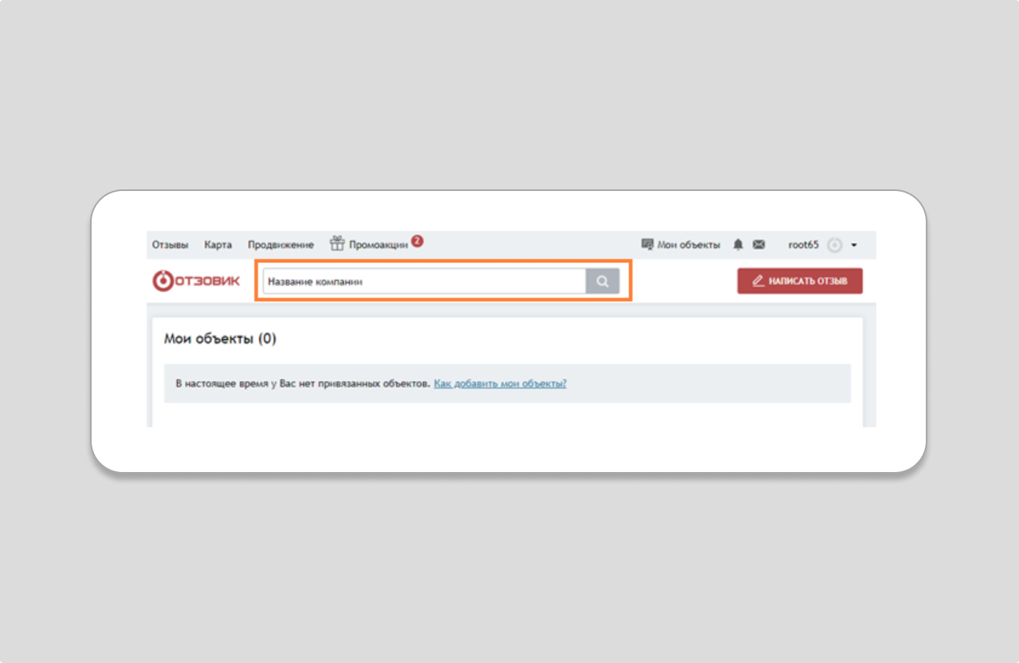Image resolution: width=1019 pixels, height=663 pixels.
Task: Open messages envelope icon
Action: (759, 245)
